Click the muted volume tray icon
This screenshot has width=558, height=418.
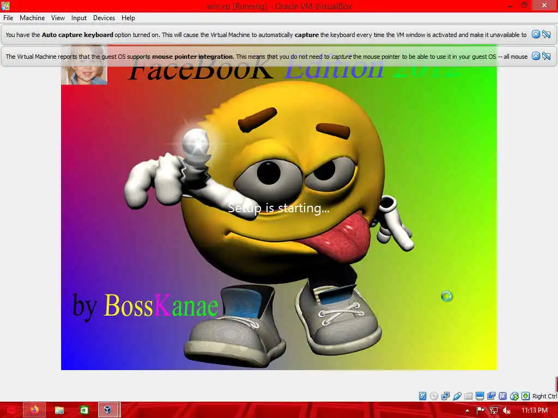coord(506,410)
